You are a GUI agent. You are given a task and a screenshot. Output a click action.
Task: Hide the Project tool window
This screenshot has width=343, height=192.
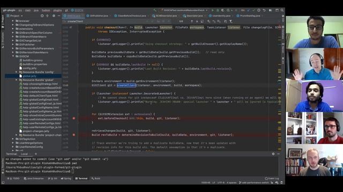pyautogui.click(x=59, y=16)
